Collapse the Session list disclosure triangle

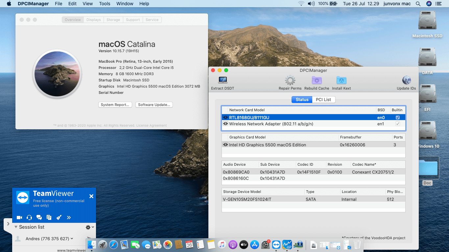coord(16,227)
